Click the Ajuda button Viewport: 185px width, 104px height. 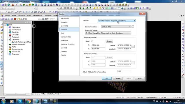140,78
